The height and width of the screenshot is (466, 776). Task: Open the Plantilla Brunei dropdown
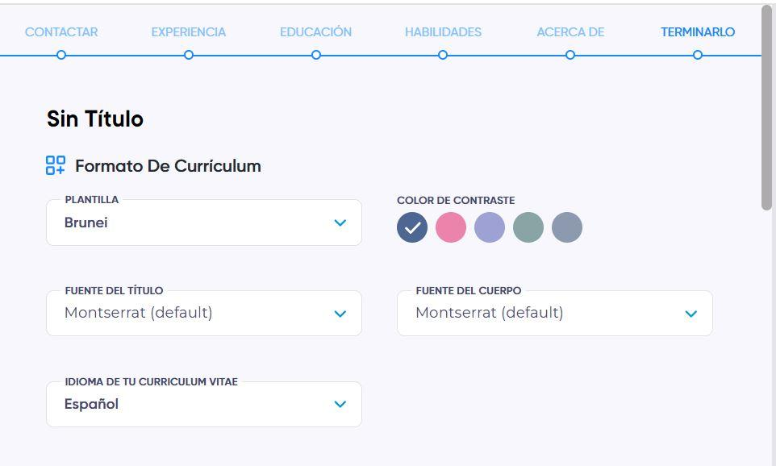204,223
